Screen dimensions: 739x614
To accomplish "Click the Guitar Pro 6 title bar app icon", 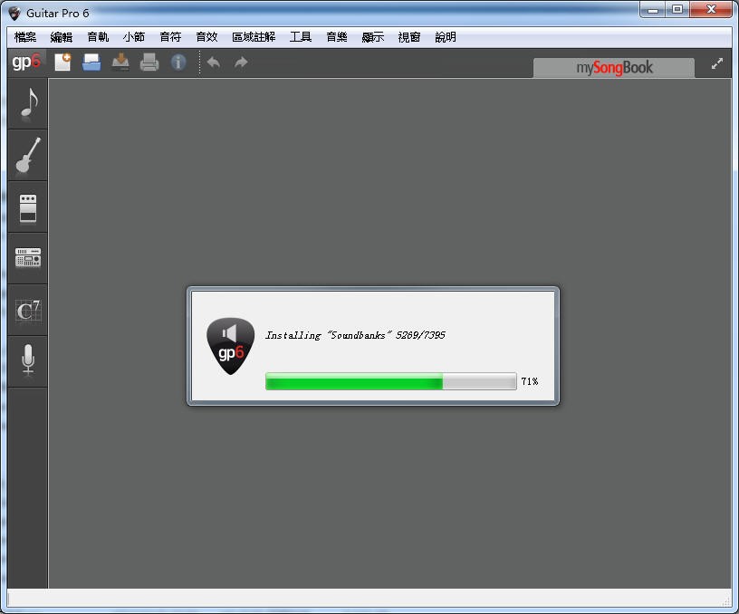I will (x=14, y=14).
